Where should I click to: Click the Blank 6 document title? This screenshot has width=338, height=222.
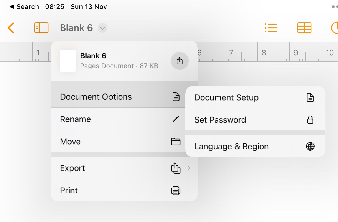[76, 28]
